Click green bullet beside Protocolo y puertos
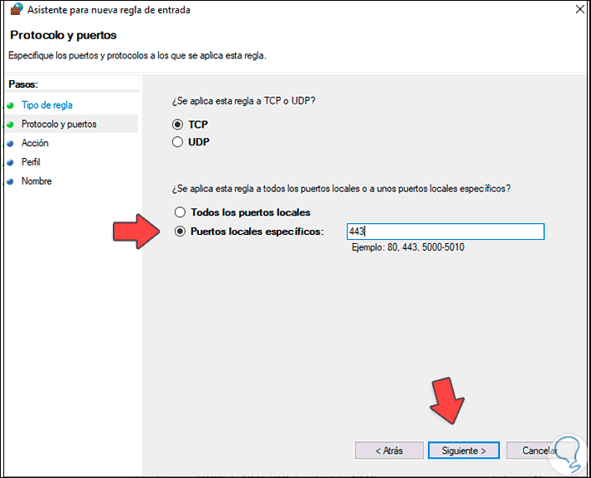The image size is (591, 478). [x=10, y=125]
